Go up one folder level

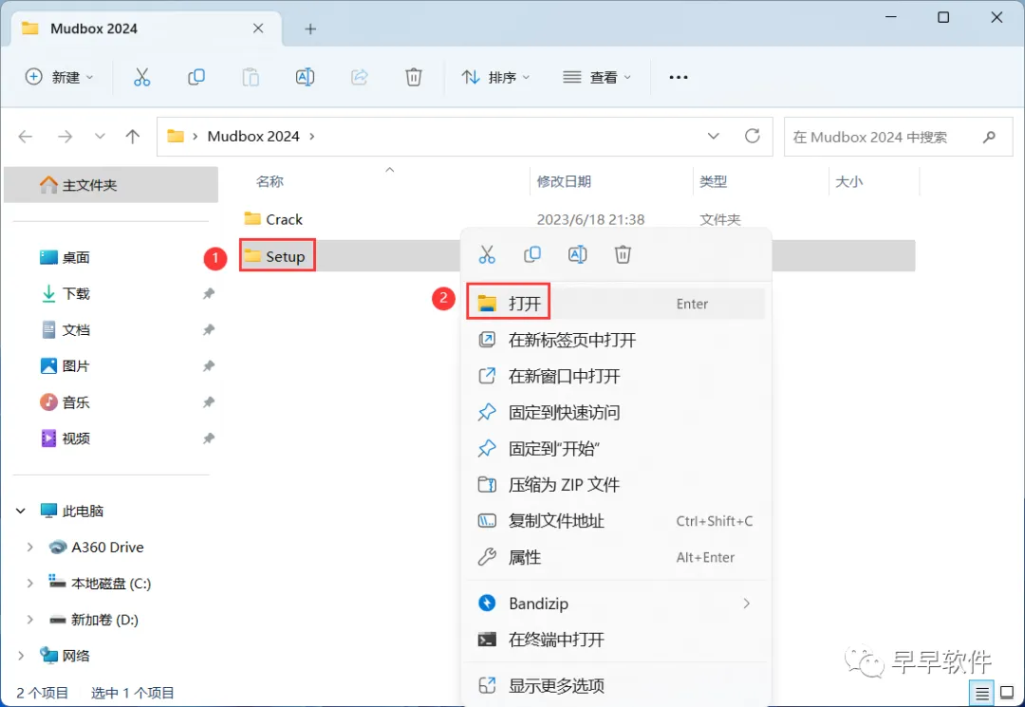point(133,136)
